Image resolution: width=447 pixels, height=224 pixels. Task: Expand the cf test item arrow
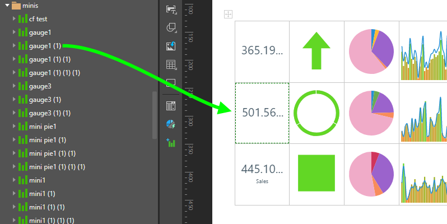[14, 19]
